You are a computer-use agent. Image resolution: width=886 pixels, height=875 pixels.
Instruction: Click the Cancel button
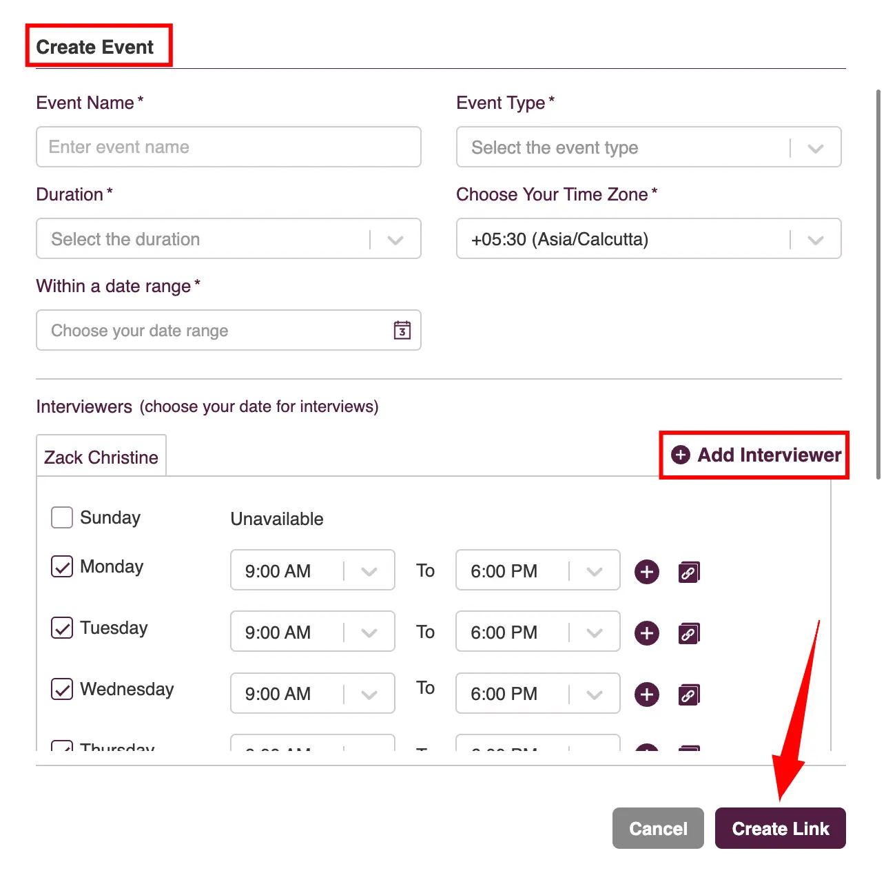click(658, 828)
